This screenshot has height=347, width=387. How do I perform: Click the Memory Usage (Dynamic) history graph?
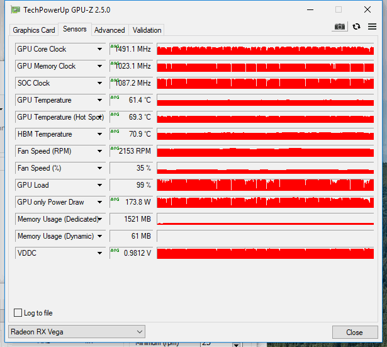(266, 236)
